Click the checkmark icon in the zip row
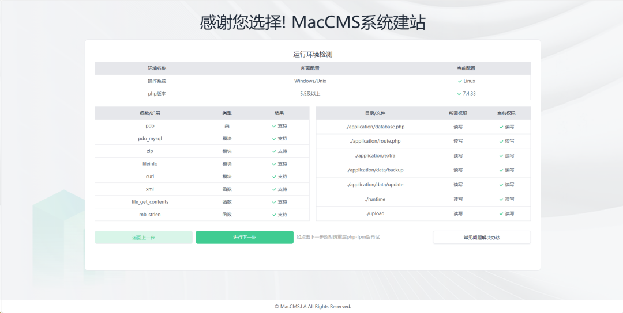Image resolution: width=623 pixels, height=313 pixels. [274, 151]
